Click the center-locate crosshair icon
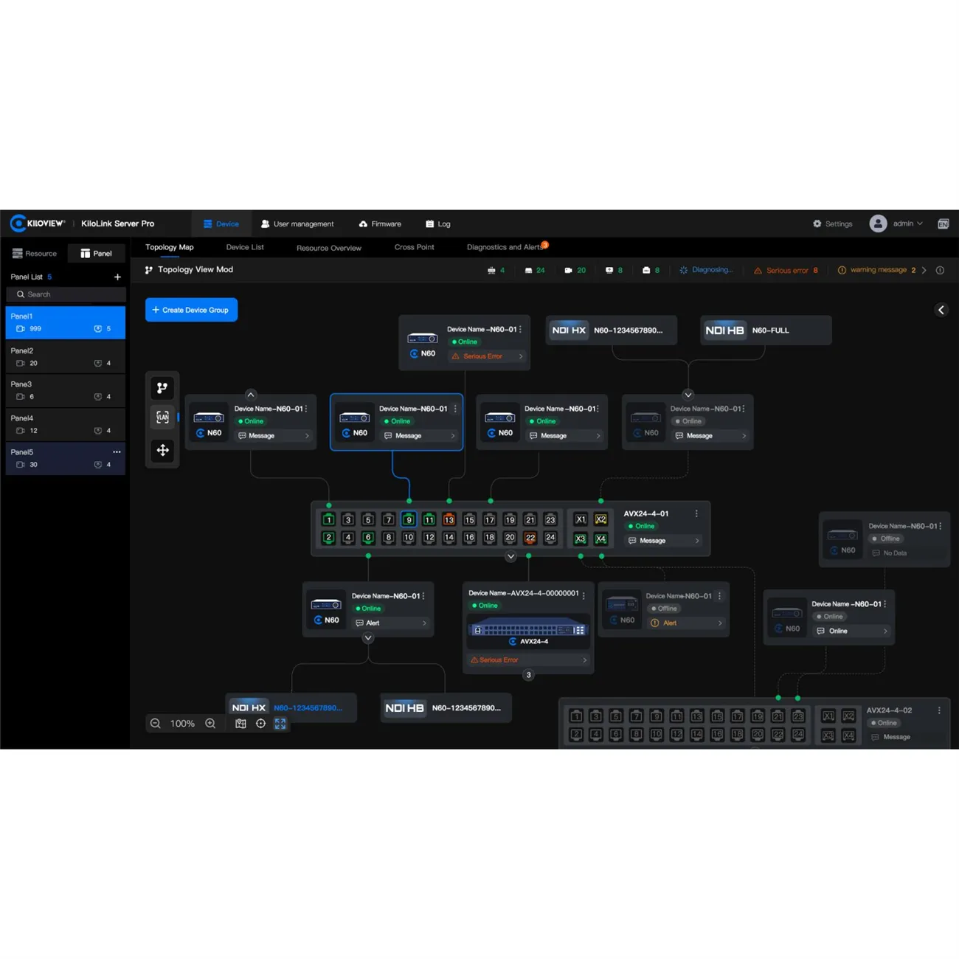 tap(260, 724)
